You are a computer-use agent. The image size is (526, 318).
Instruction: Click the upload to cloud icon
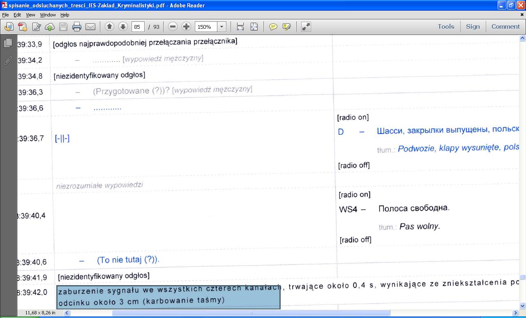[50, 27]
